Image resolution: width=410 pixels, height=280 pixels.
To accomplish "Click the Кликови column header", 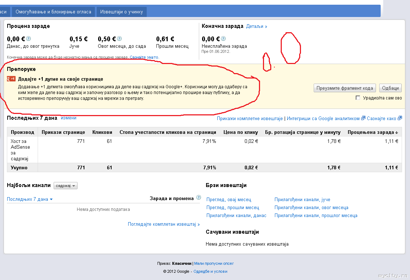I will (102, 132).
